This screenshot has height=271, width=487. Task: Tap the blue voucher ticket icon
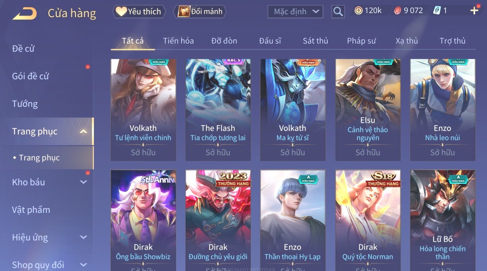tap(437, 11)
